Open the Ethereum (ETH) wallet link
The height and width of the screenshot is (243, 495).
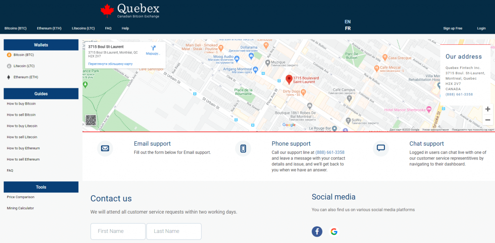pos(26,77)
